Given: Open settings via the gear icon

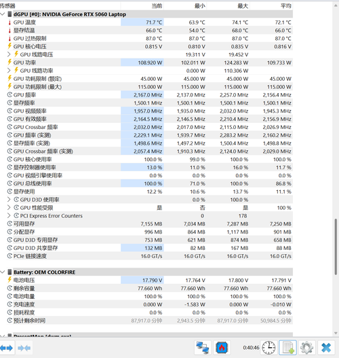Looking at the screenshot, I should click(x=306, y=348).
